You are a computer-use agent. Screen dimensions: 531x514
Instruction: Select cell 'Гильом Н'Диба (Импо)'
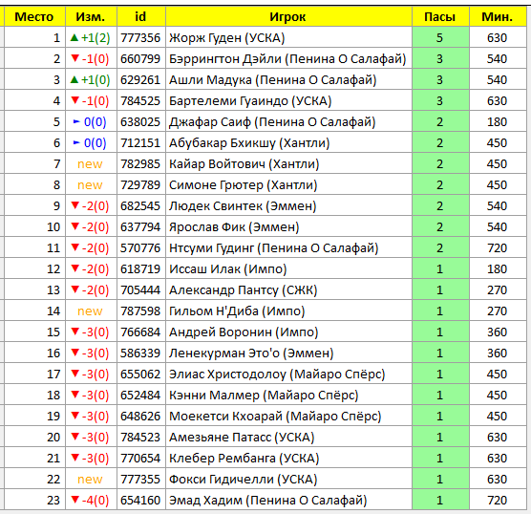288,311
